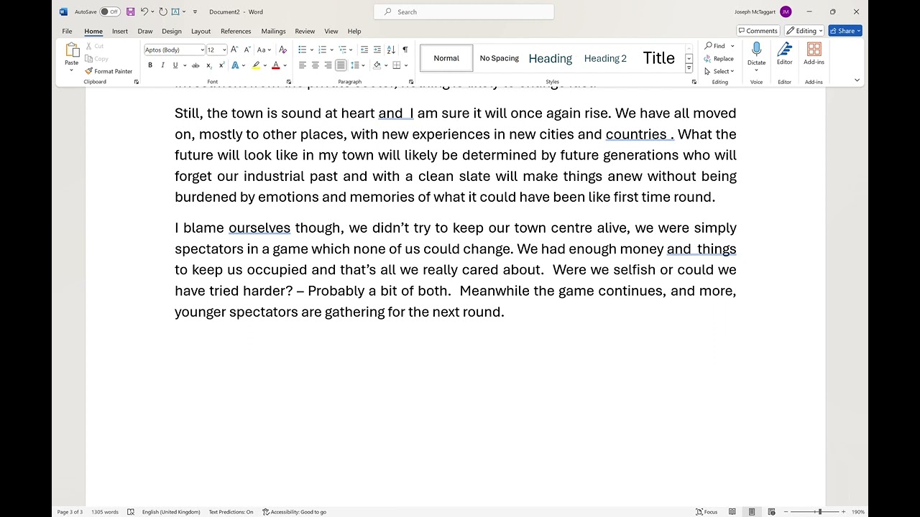
Task: Clear all formatting icon
Action: tap(282, 50)
